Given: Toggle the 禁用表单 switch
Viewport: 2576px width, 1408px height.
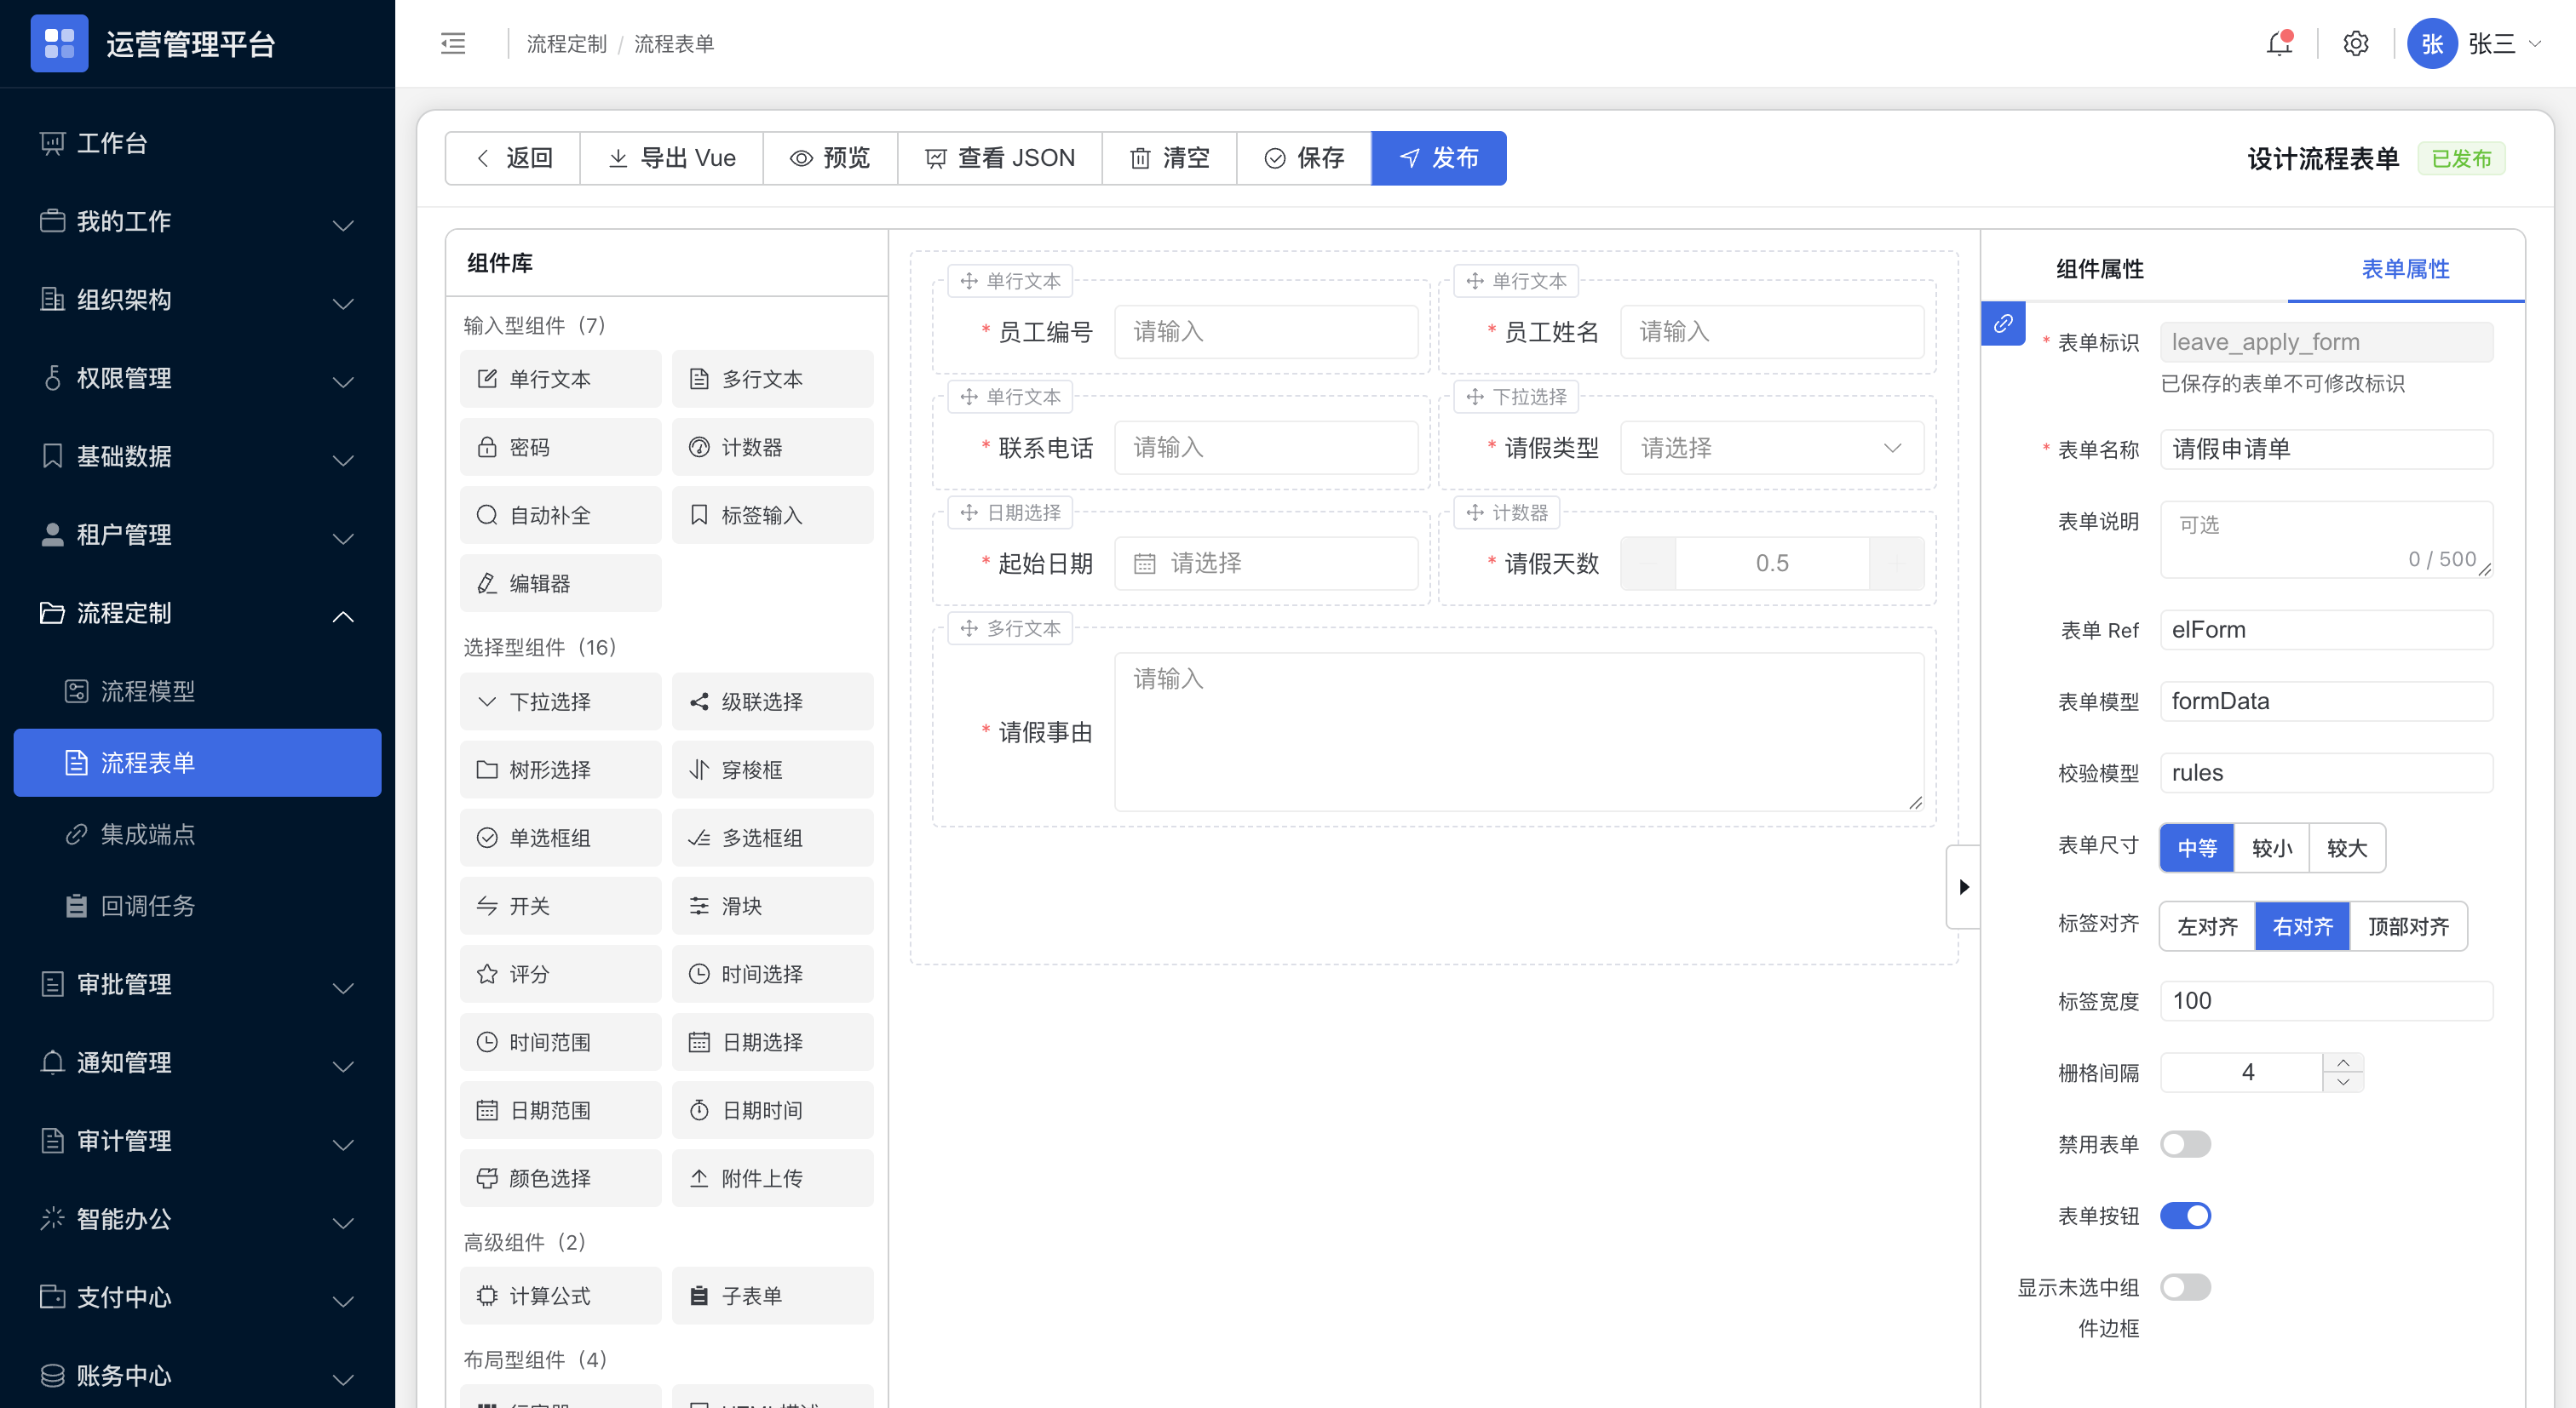Looking at the screenshot, I should [x=2185, y=1144].
